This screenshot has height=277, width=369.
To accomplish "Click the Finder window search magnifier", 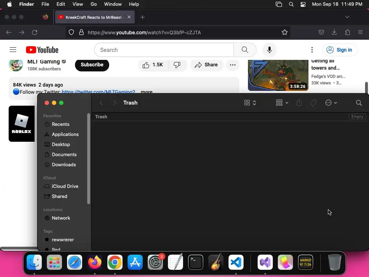I will (x=359, y=103).
